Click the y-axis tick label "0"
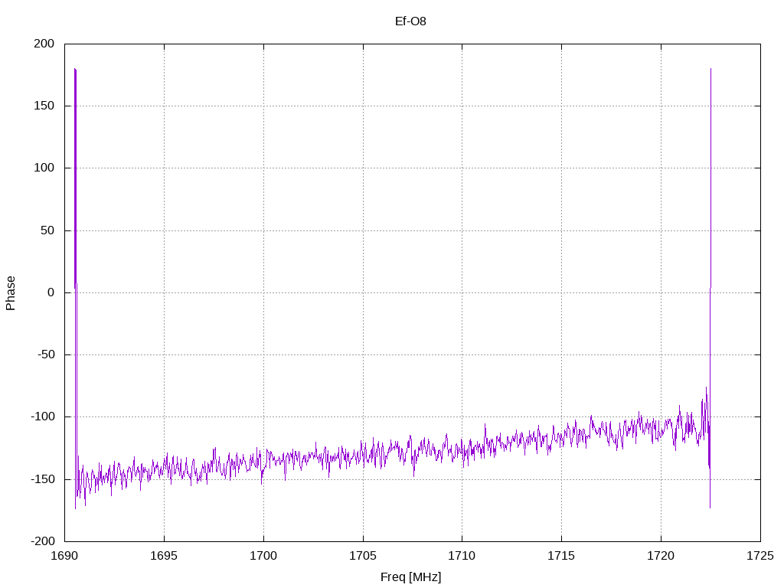 [x=51, y=293]
